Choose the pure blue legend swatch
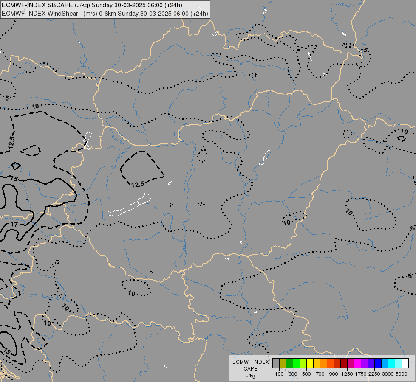Screen dimensions: 416x382 point(378,363)
